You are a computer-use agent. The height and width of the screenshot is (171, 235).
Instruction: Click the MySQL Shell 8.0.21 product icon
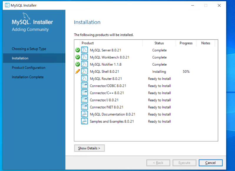point(85,72)
